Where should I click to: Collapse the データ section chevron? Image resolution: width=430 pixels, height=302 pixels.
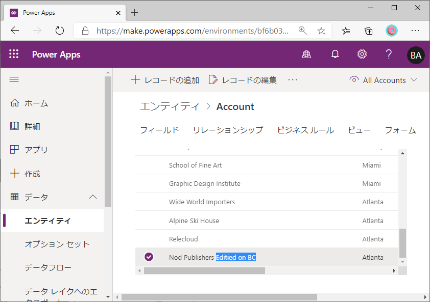93,197
